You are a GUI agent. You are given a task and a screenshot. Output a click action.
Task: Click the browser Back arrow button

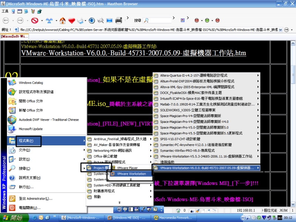[6, 20]
